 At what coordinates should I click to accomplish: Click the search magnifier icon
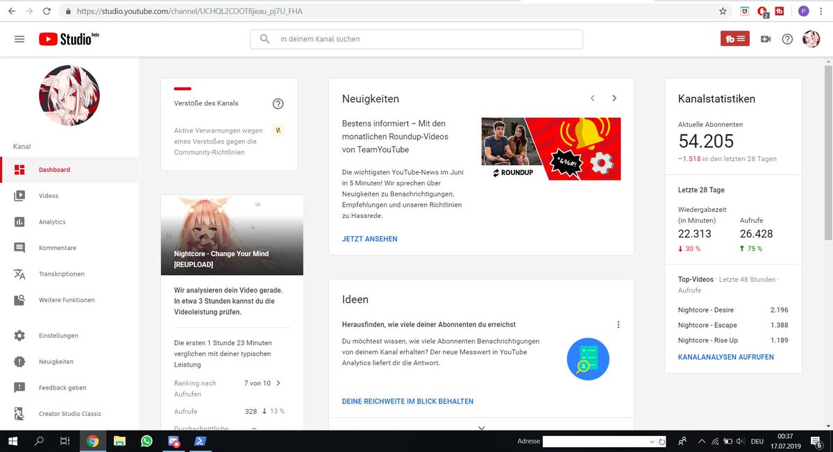pyautogui.click(x=264, y=39)
